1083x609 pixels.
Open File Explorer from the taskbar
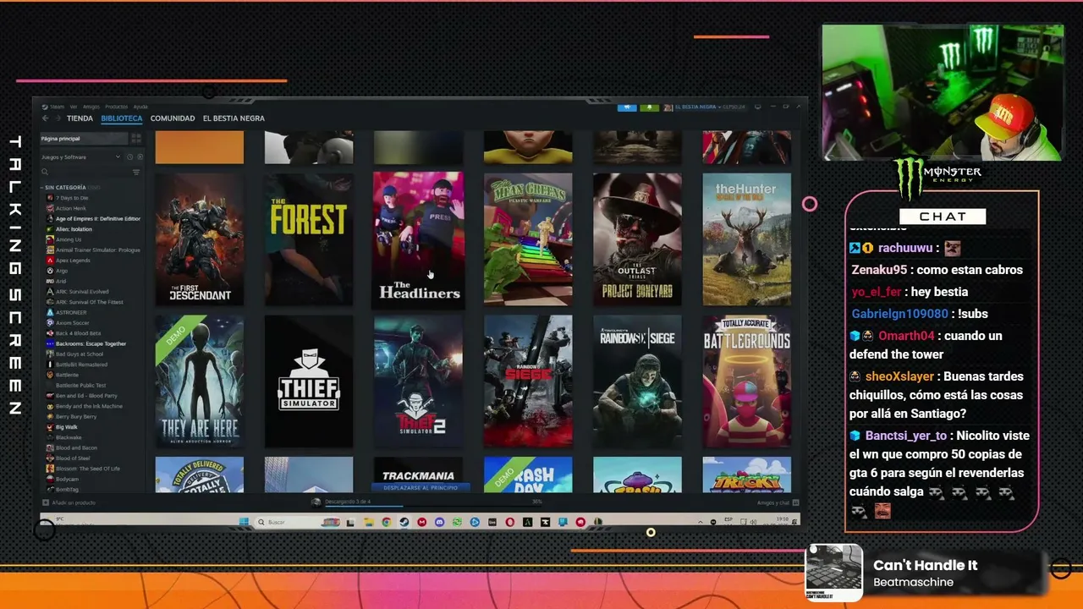click(368, 522)
